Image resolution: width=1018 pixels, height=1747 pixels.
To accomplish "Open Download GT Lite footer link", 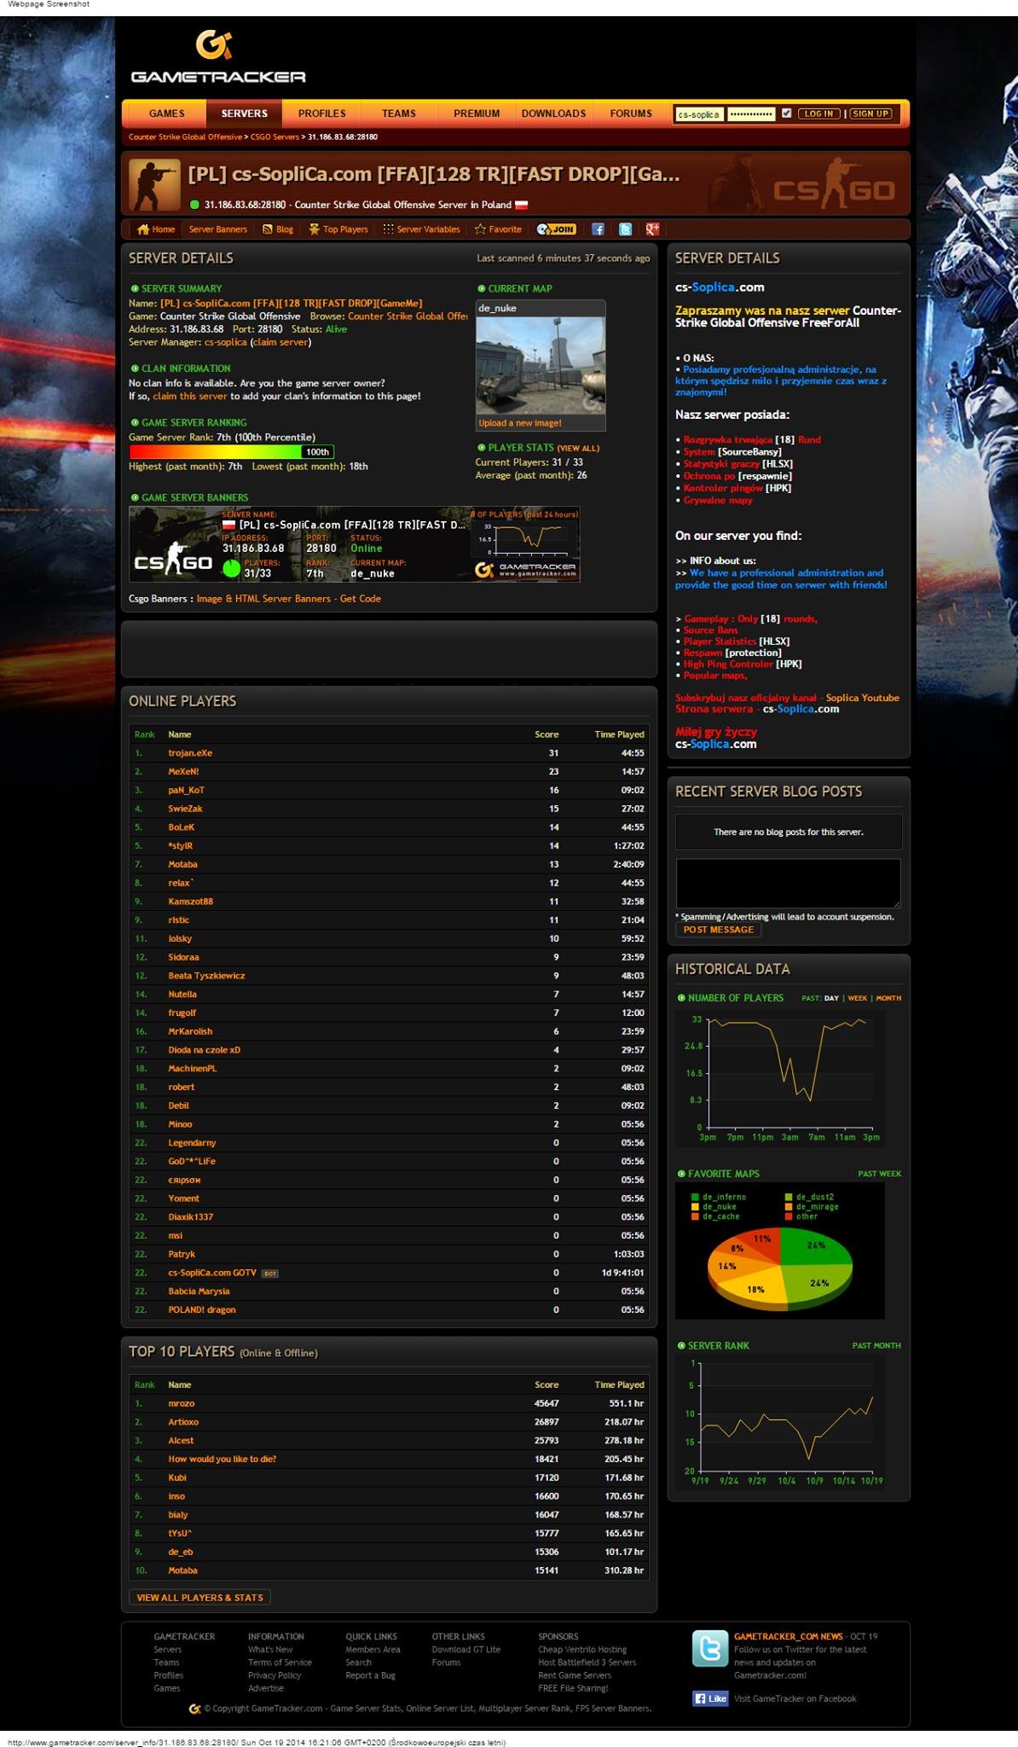I will pyautogui.click(x=466, y=1650).
